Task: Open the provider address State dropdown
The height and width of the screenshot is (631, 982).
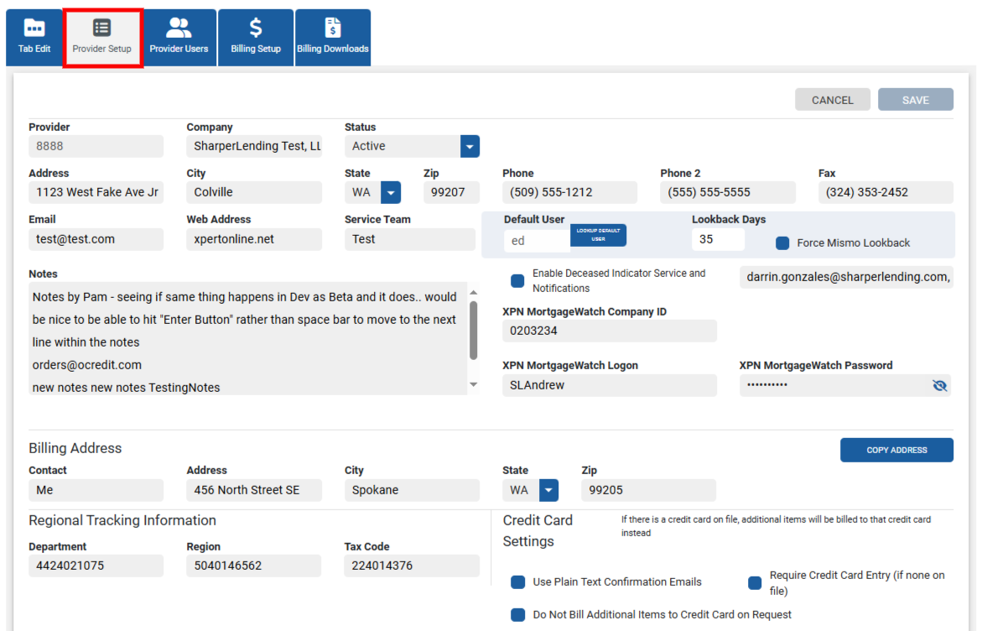Action: click(391, 192)
